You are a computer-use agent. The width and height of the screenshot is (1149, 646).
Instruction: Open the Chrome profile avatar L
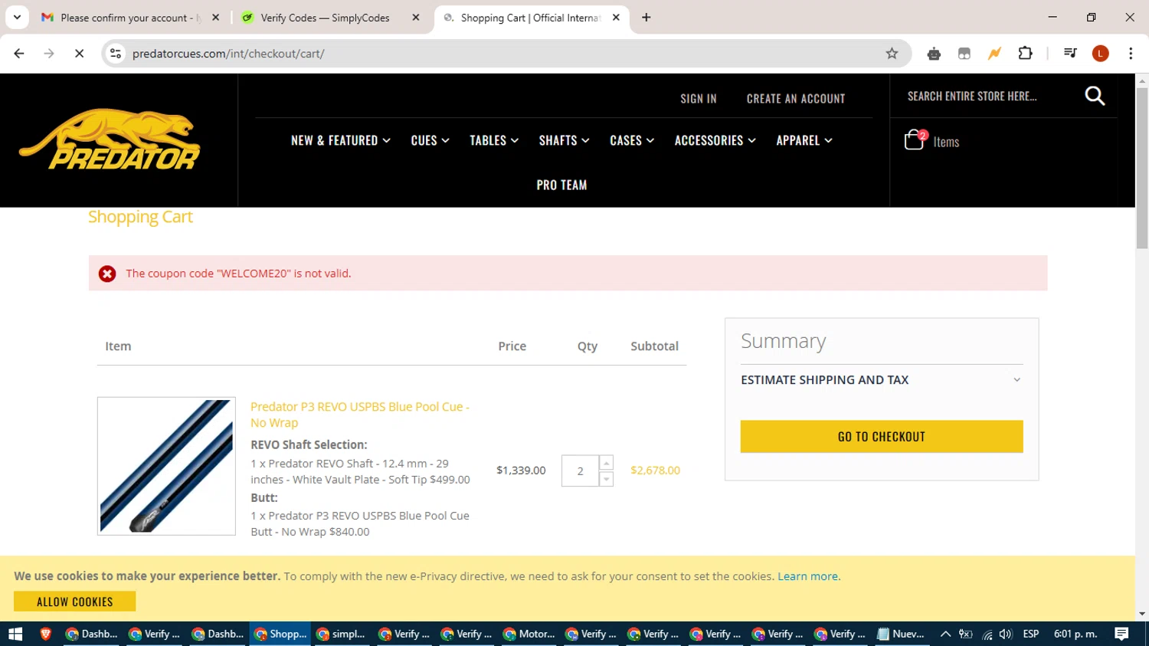(x=1101, y=54)
